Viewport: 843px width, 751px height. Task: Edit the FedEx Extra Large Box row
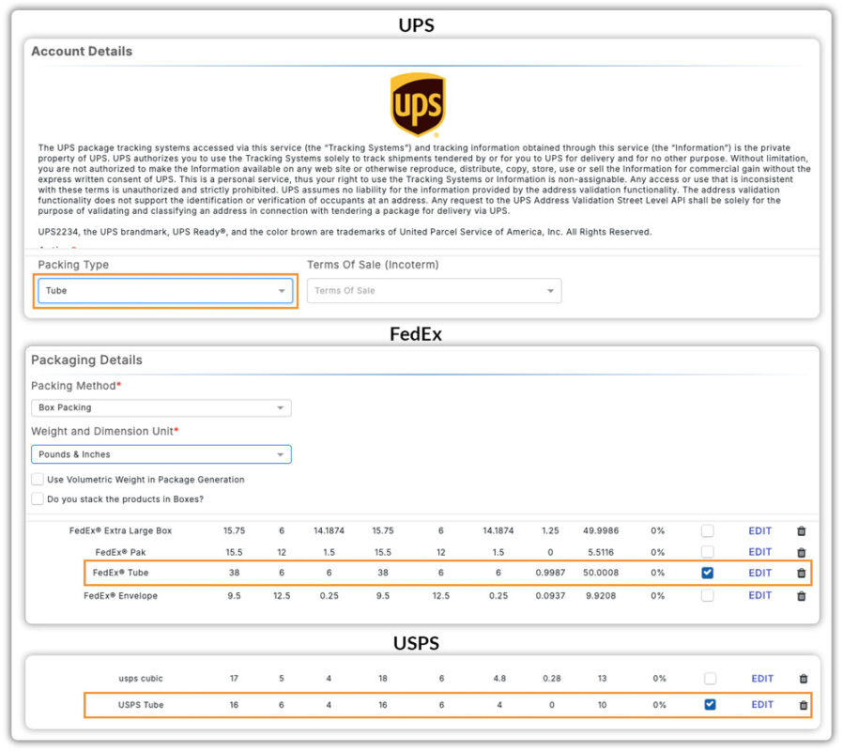coord(759,531)
